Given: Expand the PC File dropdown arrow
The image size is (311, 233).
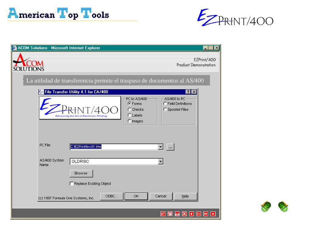Looking at the screenshot, I should click(x=161, y=147).
